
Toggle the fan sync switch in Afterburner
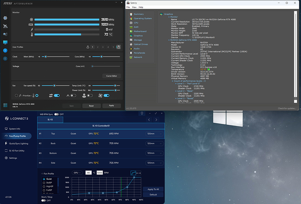coord(106,96)
